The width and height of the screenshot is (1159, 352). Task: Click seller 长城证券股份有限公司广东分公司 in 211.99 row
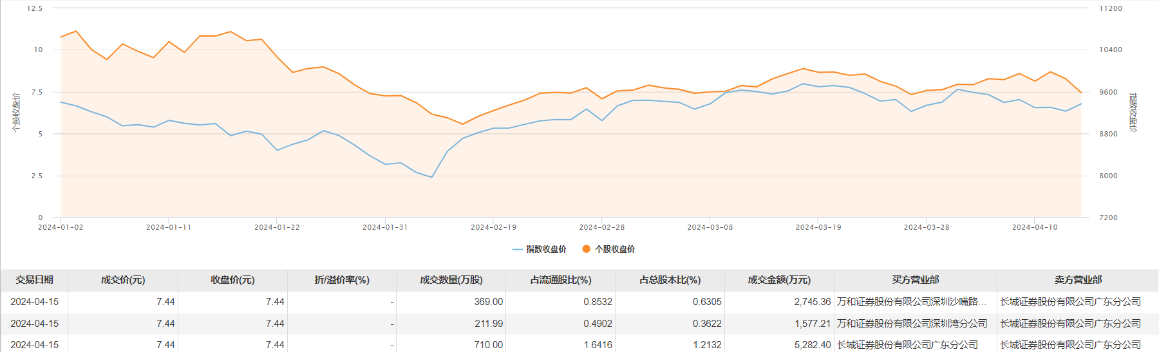coord(1070,324)
